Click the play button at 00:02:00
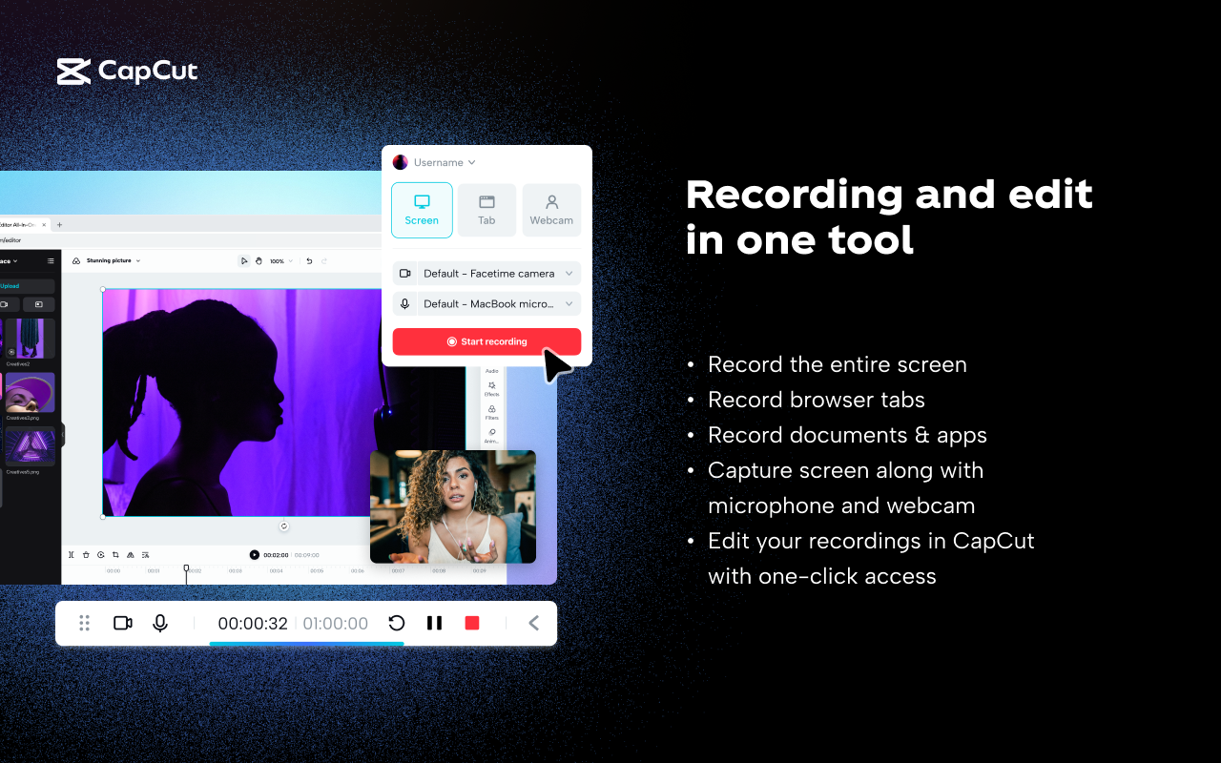Viewport: 1221px width, 763px height. pos(255,554)
